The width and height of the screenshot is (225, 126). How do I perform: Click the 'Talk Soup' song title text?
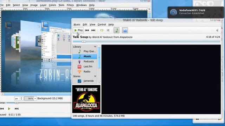pos(81,37)
